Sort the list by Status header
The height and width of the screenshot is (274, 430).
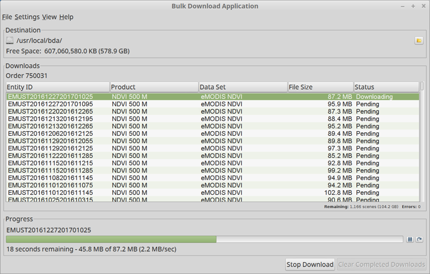[x=385, y=87]
